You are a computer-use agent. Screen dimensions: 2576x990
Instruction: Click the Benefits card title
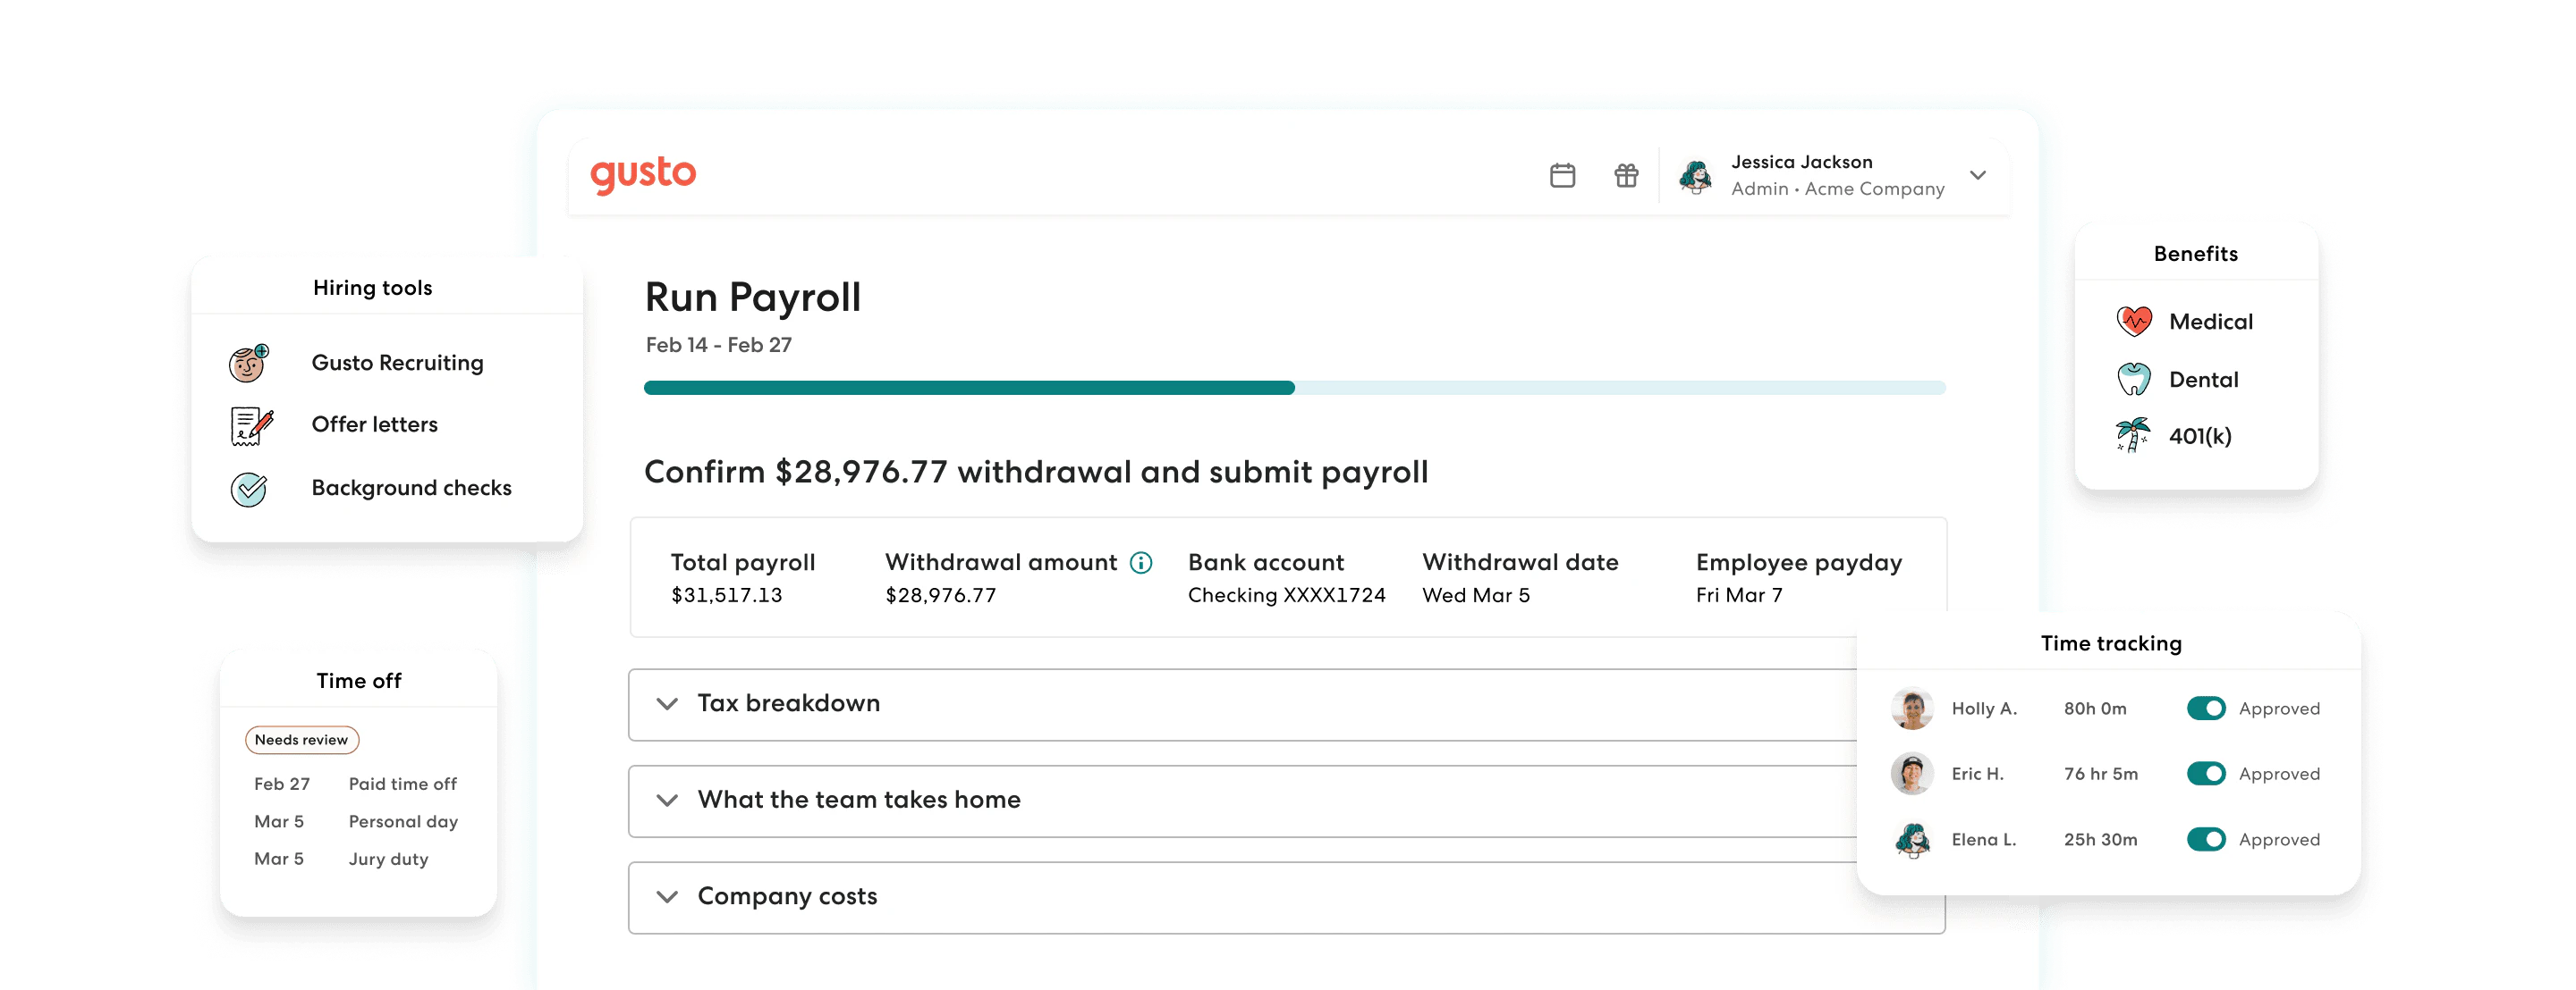click(2196, 254)
